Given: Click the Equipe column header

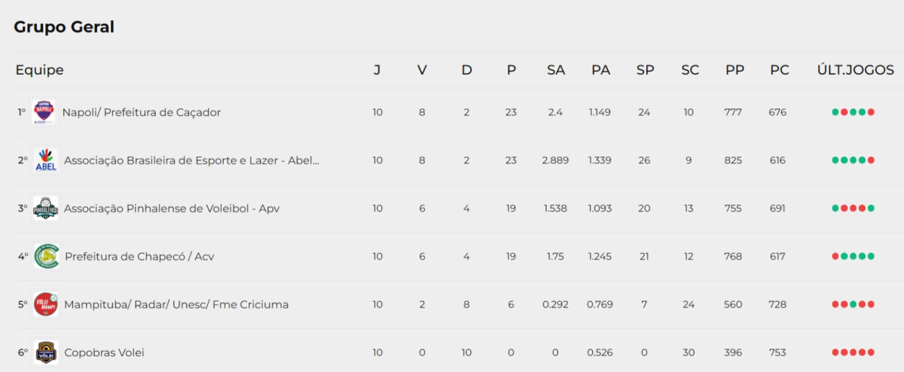Looking at the screenshot, I should [39, 70].
